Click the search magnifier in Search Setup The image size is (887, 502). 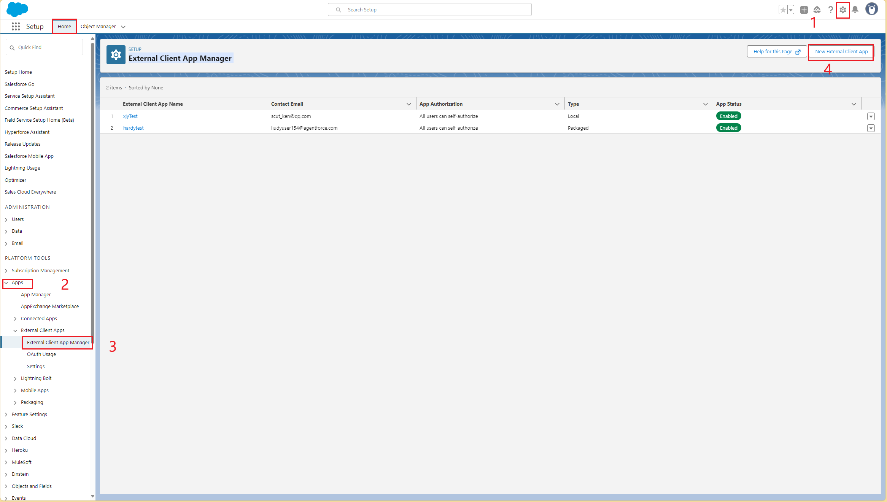pos(338,10)
